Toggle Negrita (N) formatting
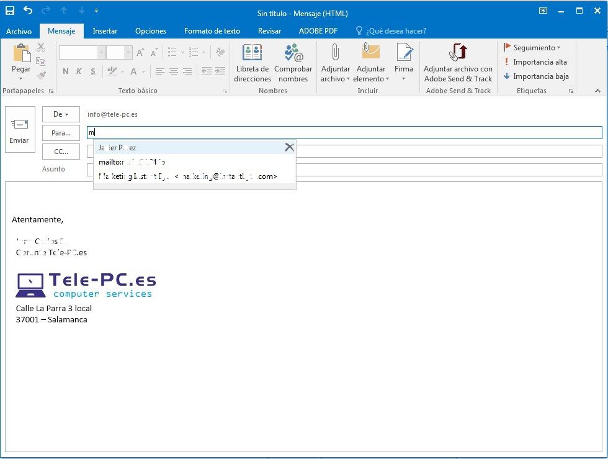The height and width of the screenshot is (459, 608). 66,71
